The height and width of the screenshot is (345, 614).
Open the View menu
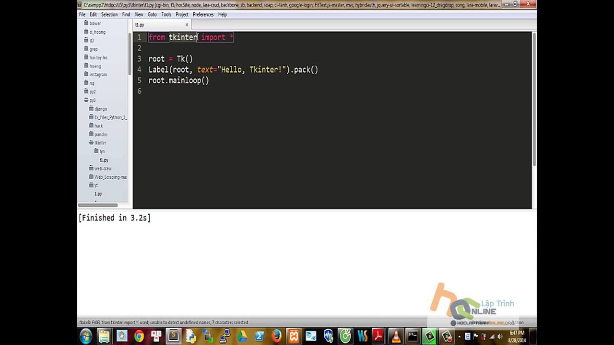click(x=139, y=14)
